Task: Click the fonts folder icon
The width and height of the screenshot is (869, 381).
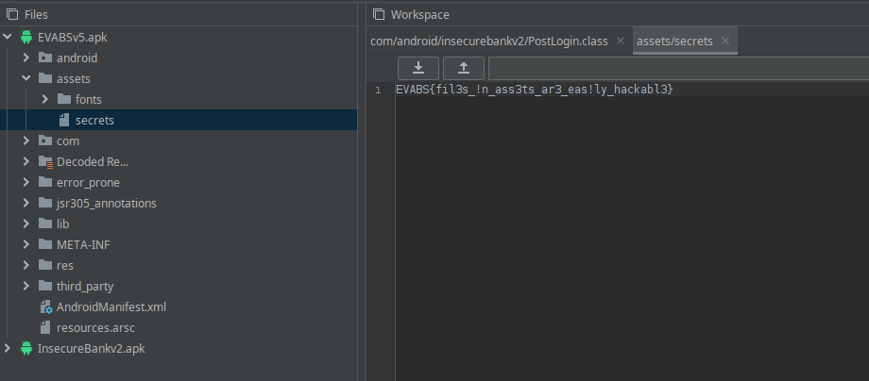Action: click(x=64, y=100)
